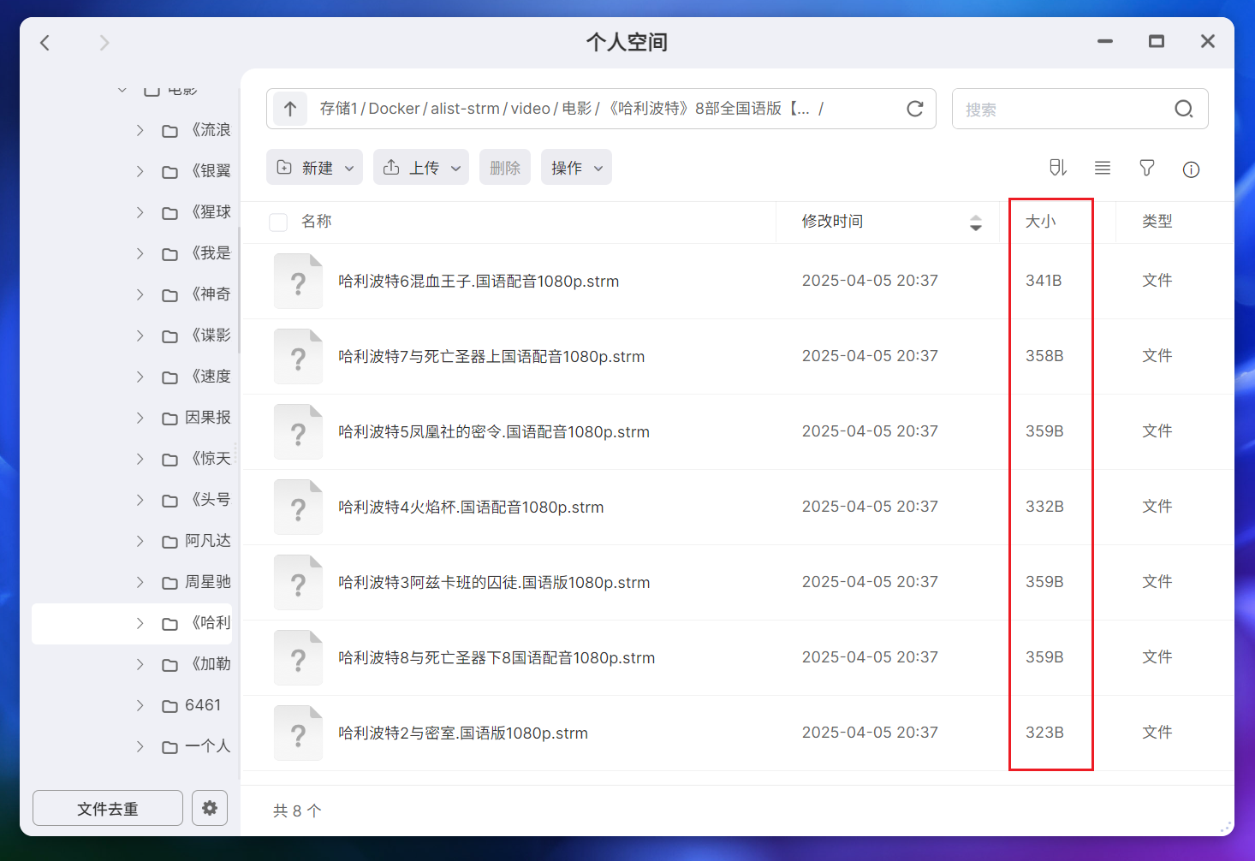Image resolution: width=1255 pixels, height=861 pixels.
Task: Select 哈利波特4火焰杯.国语配音1080p.strm file name
Action: (x=471, y=508)
